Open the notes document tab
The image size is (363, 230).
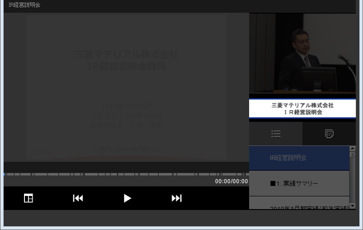tap(329, 134)
